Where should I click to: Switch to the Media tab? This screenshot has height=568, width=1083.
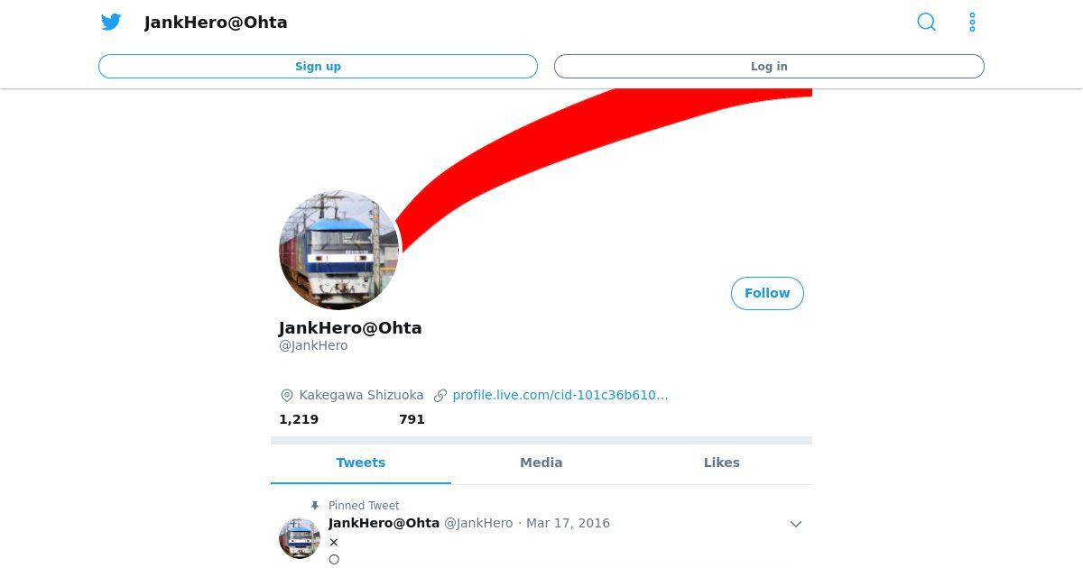[541, 463]
